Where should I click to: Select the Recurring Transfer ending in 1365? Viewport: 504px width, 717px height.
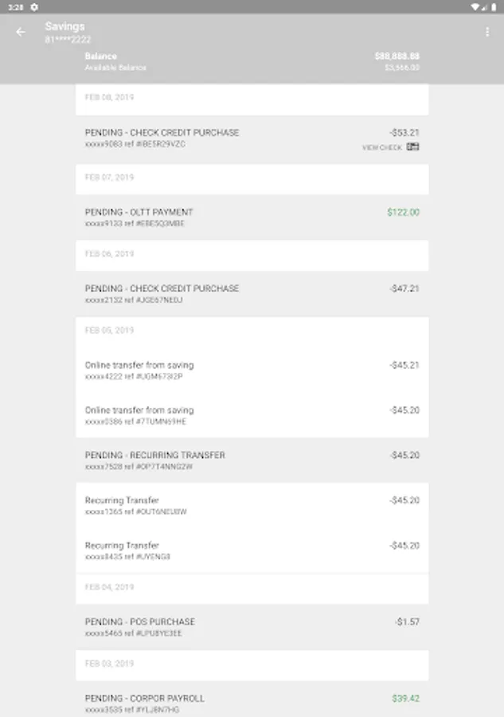point(252,506)
